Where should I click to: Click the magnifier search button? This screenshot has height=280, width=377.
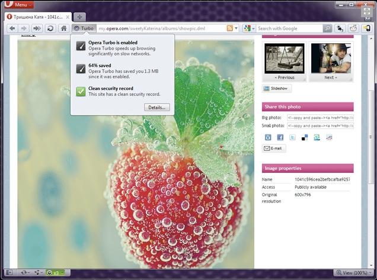(327, 28)
